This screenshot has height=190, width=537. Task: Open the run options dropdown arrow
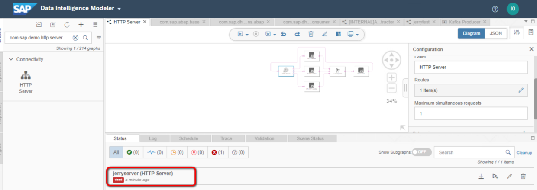point(247,34)
